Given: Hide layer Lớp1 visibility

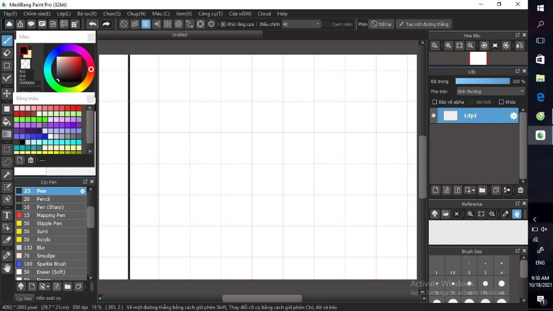Looking at the screenshot, I should [x=434, y=116].
